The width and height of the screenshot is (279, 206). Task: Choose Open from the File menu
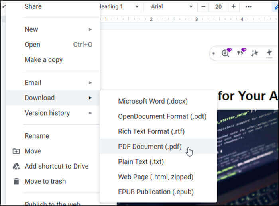coord(53,45)
